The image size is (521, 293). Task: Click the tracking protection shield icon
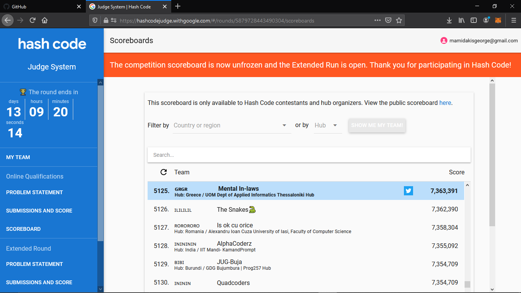click(x=95, y=21)
